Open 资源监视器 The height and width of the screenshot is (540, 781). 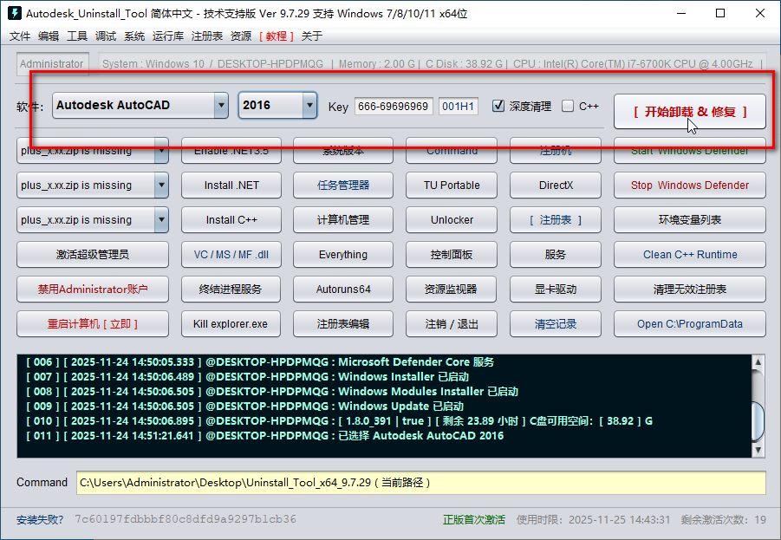click(452, 289)
